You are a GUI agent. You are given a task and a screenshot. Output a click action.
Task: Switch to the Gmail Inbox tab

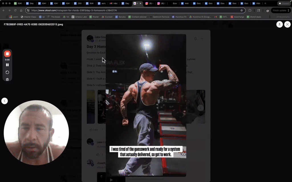pos(114,3)
